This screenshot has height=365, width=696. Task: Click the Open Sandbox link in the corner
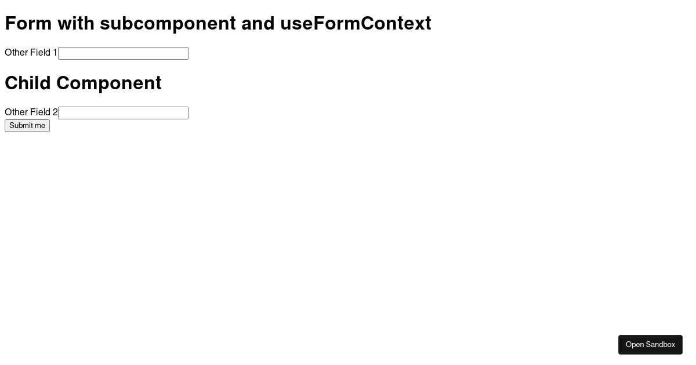click(650, 345)
